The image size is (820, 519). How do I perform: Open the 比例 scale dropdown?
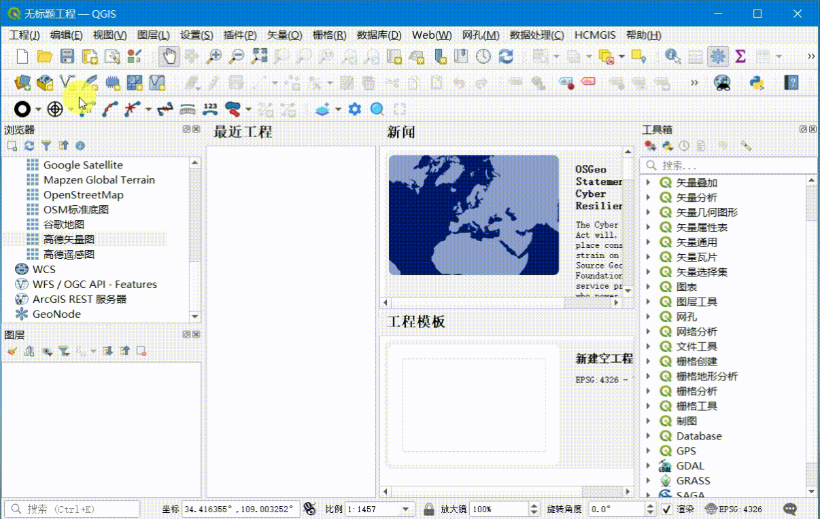[407, 509]
